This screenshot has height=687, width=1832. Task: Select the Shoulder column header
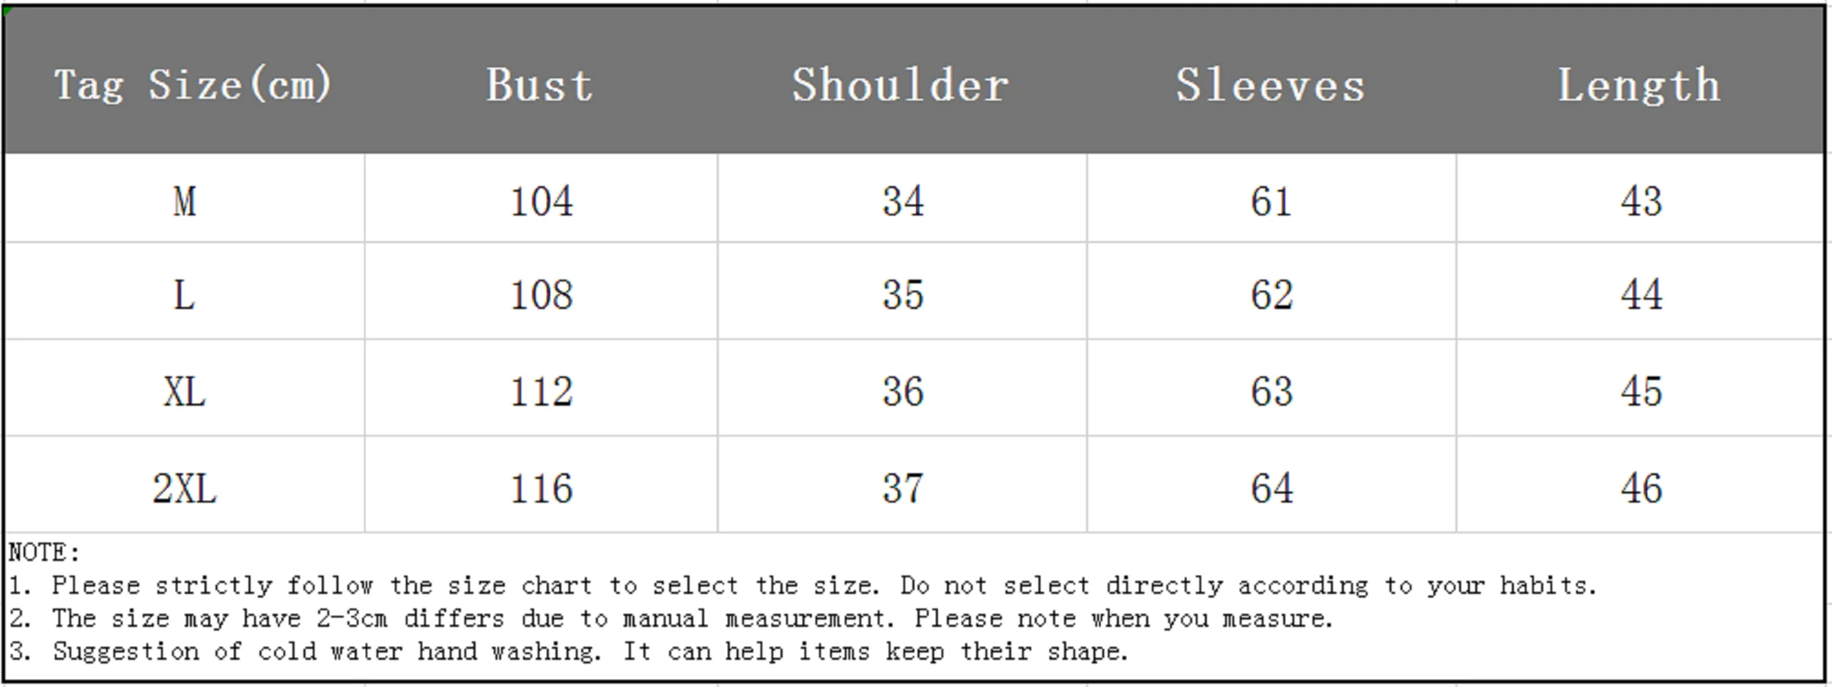pyautogui.click(x=901, y=85)
